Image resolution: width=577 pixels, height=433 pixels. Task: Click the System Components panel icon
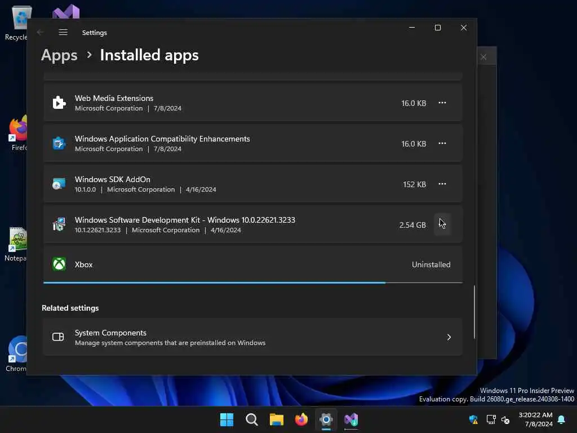[58, 337]
